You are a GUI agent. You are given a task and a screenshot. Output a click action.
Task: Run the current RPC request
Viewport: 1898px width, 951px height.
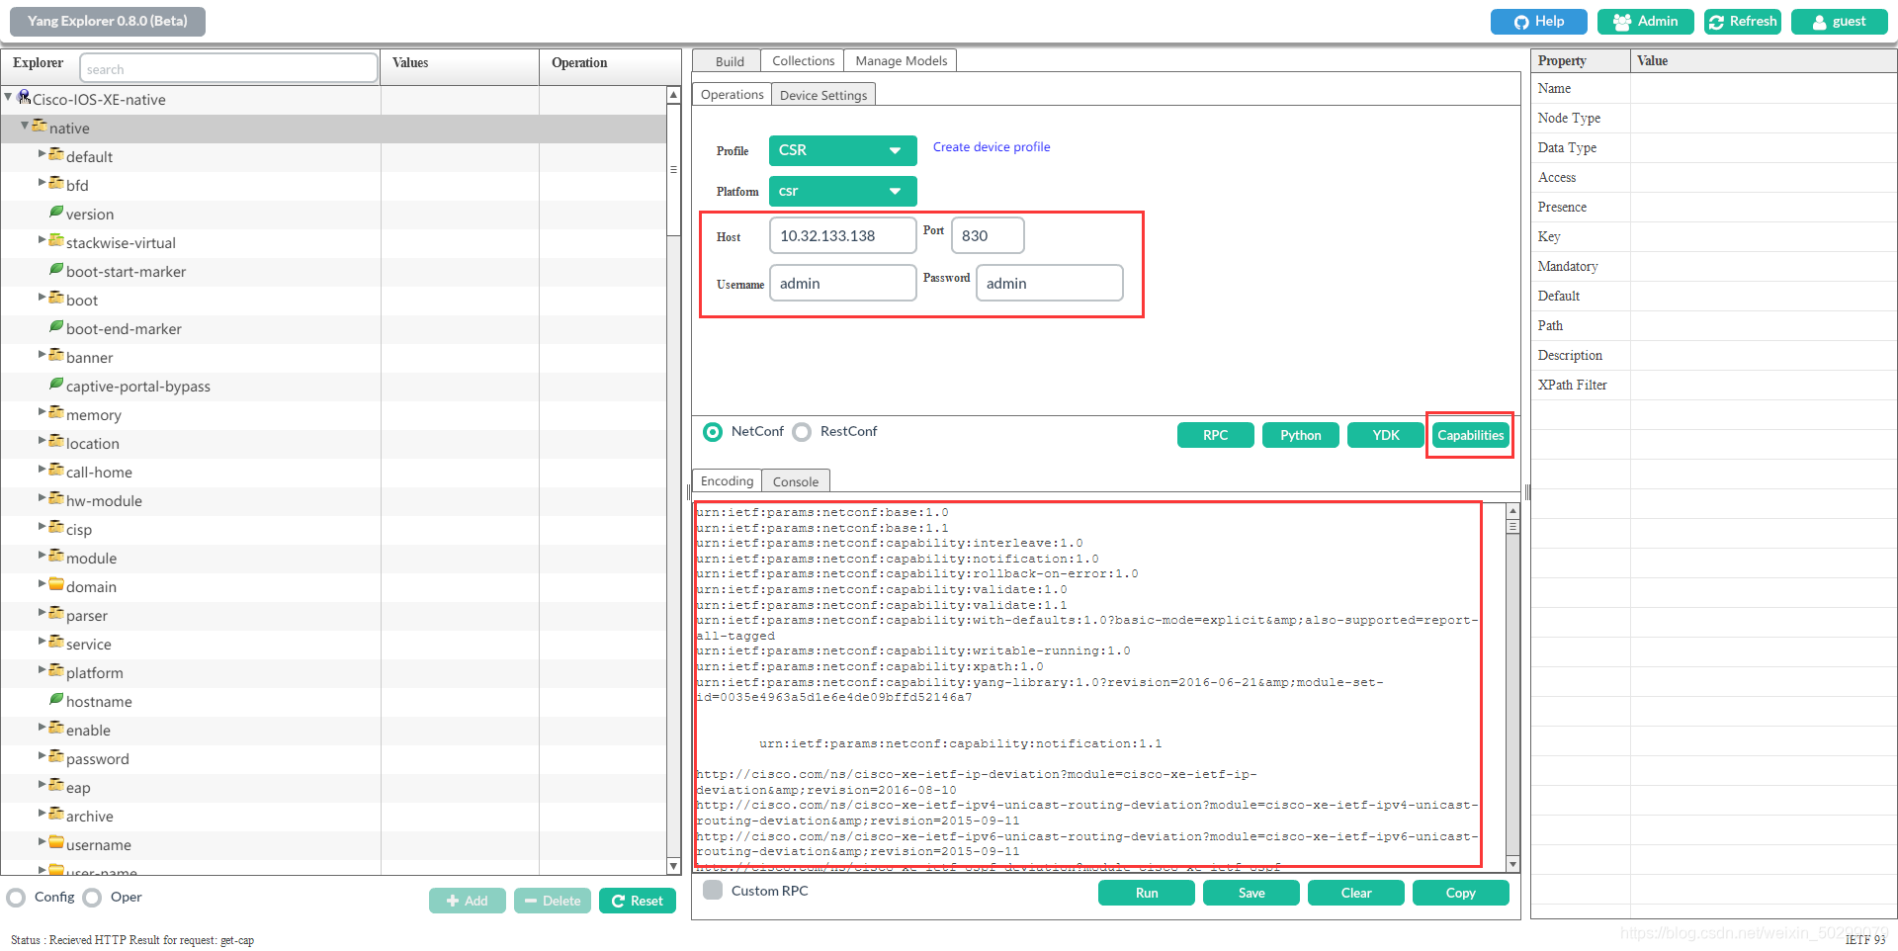(1146, 892)
